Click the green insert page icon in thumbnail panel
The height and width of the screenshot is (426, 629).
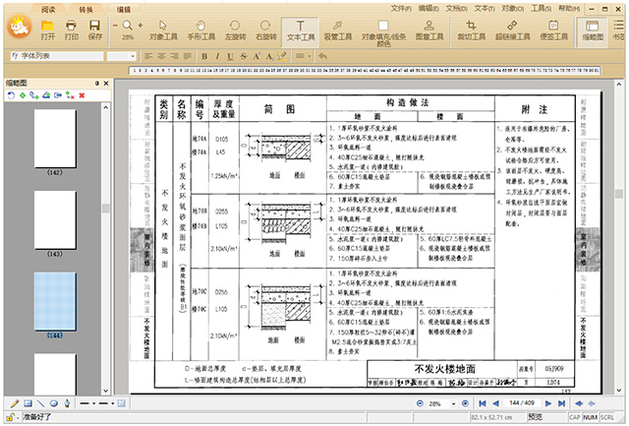click(23, 95)
